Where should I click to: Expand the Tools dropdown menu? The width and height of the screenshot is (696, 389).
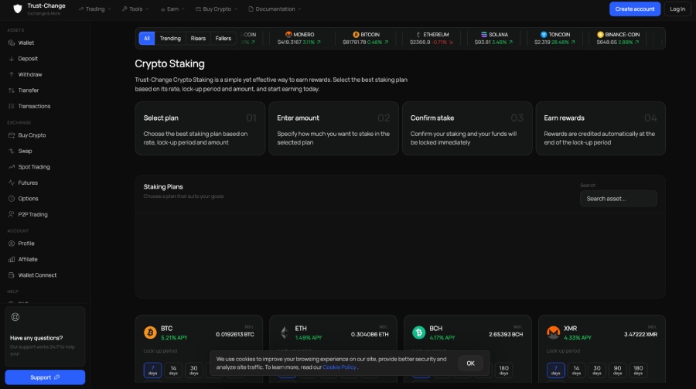135,9
